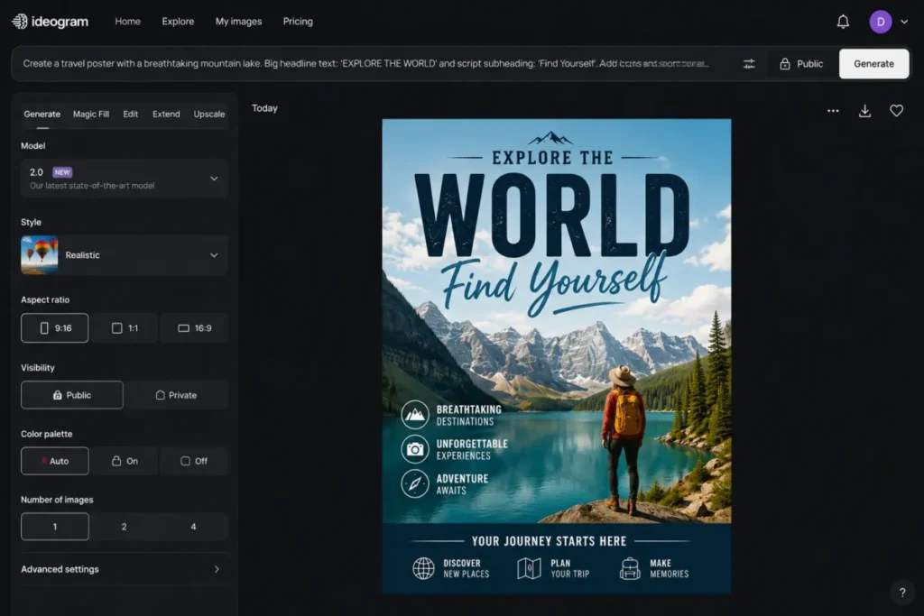This screenshot has height=616, width=924.
Task: Set number of images to 4
Action: pyautogui.click(x=194, y=527)
